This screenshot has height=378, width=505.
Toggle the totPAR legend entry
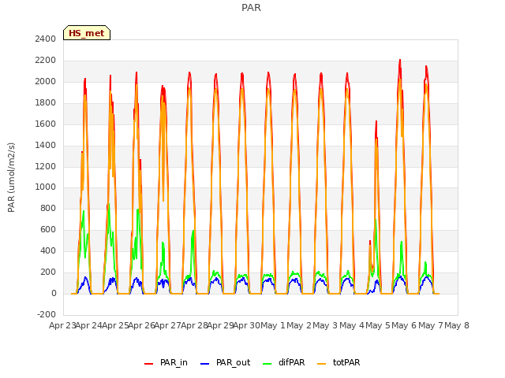pos(339,362)
